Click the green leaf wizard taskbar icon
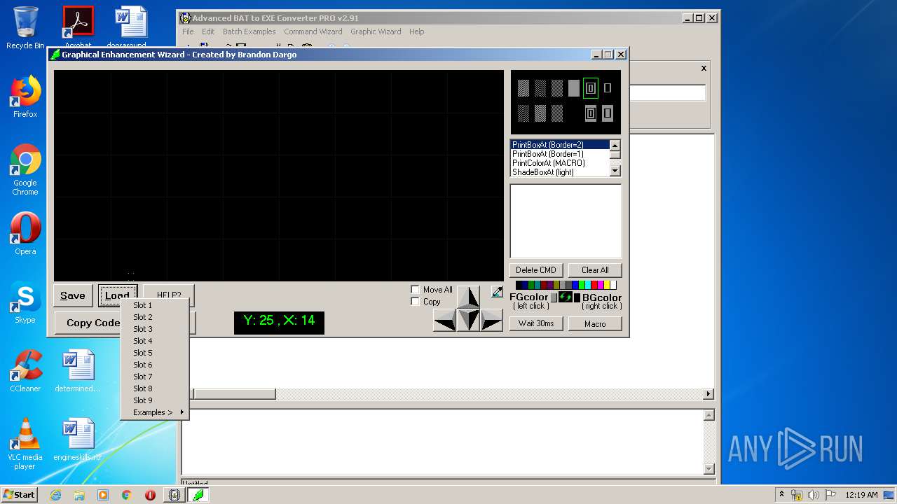This screenshot has width=897, height=504. [x=198, y=495]
